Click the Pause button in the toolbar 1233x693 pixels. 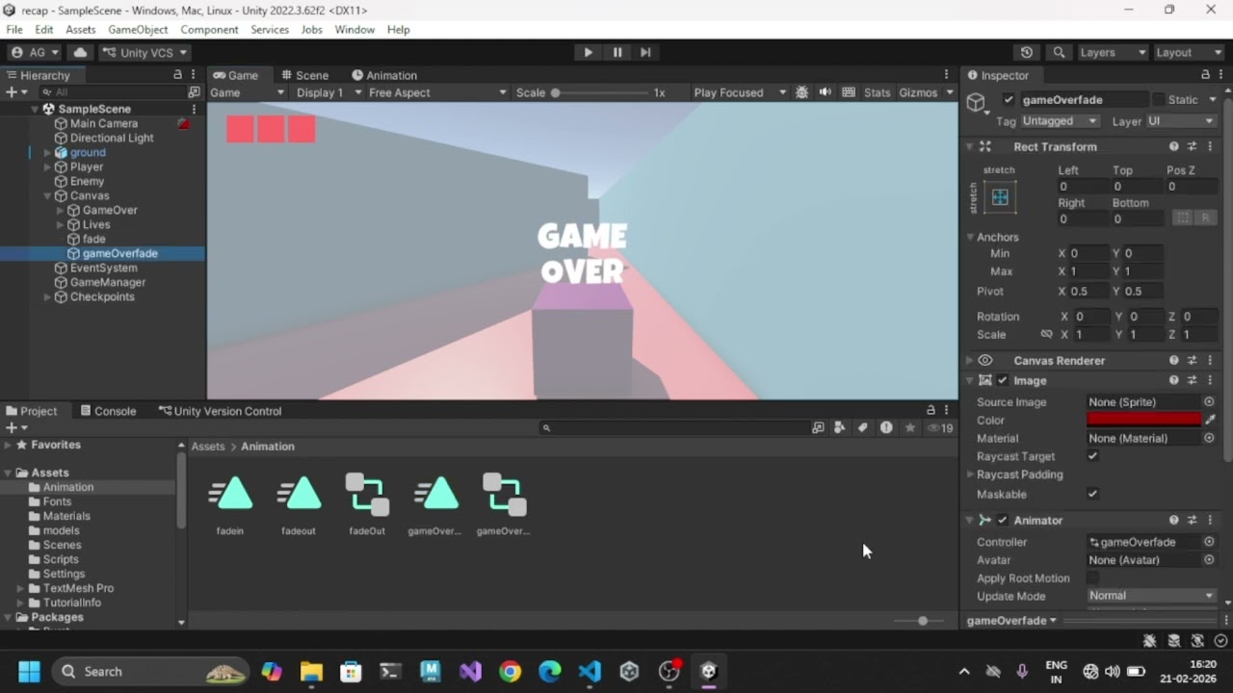point(617,52)
